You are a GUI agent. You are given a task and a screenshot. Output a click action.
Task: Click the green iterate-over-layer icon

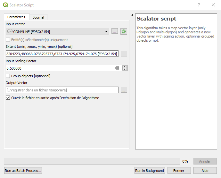[124, 31]
